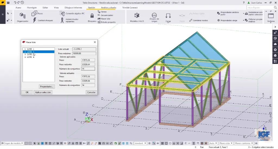The height and width of the screenshot is (149, 278).
Task: Click Propiedades carga
Action: tap(227, 20)
